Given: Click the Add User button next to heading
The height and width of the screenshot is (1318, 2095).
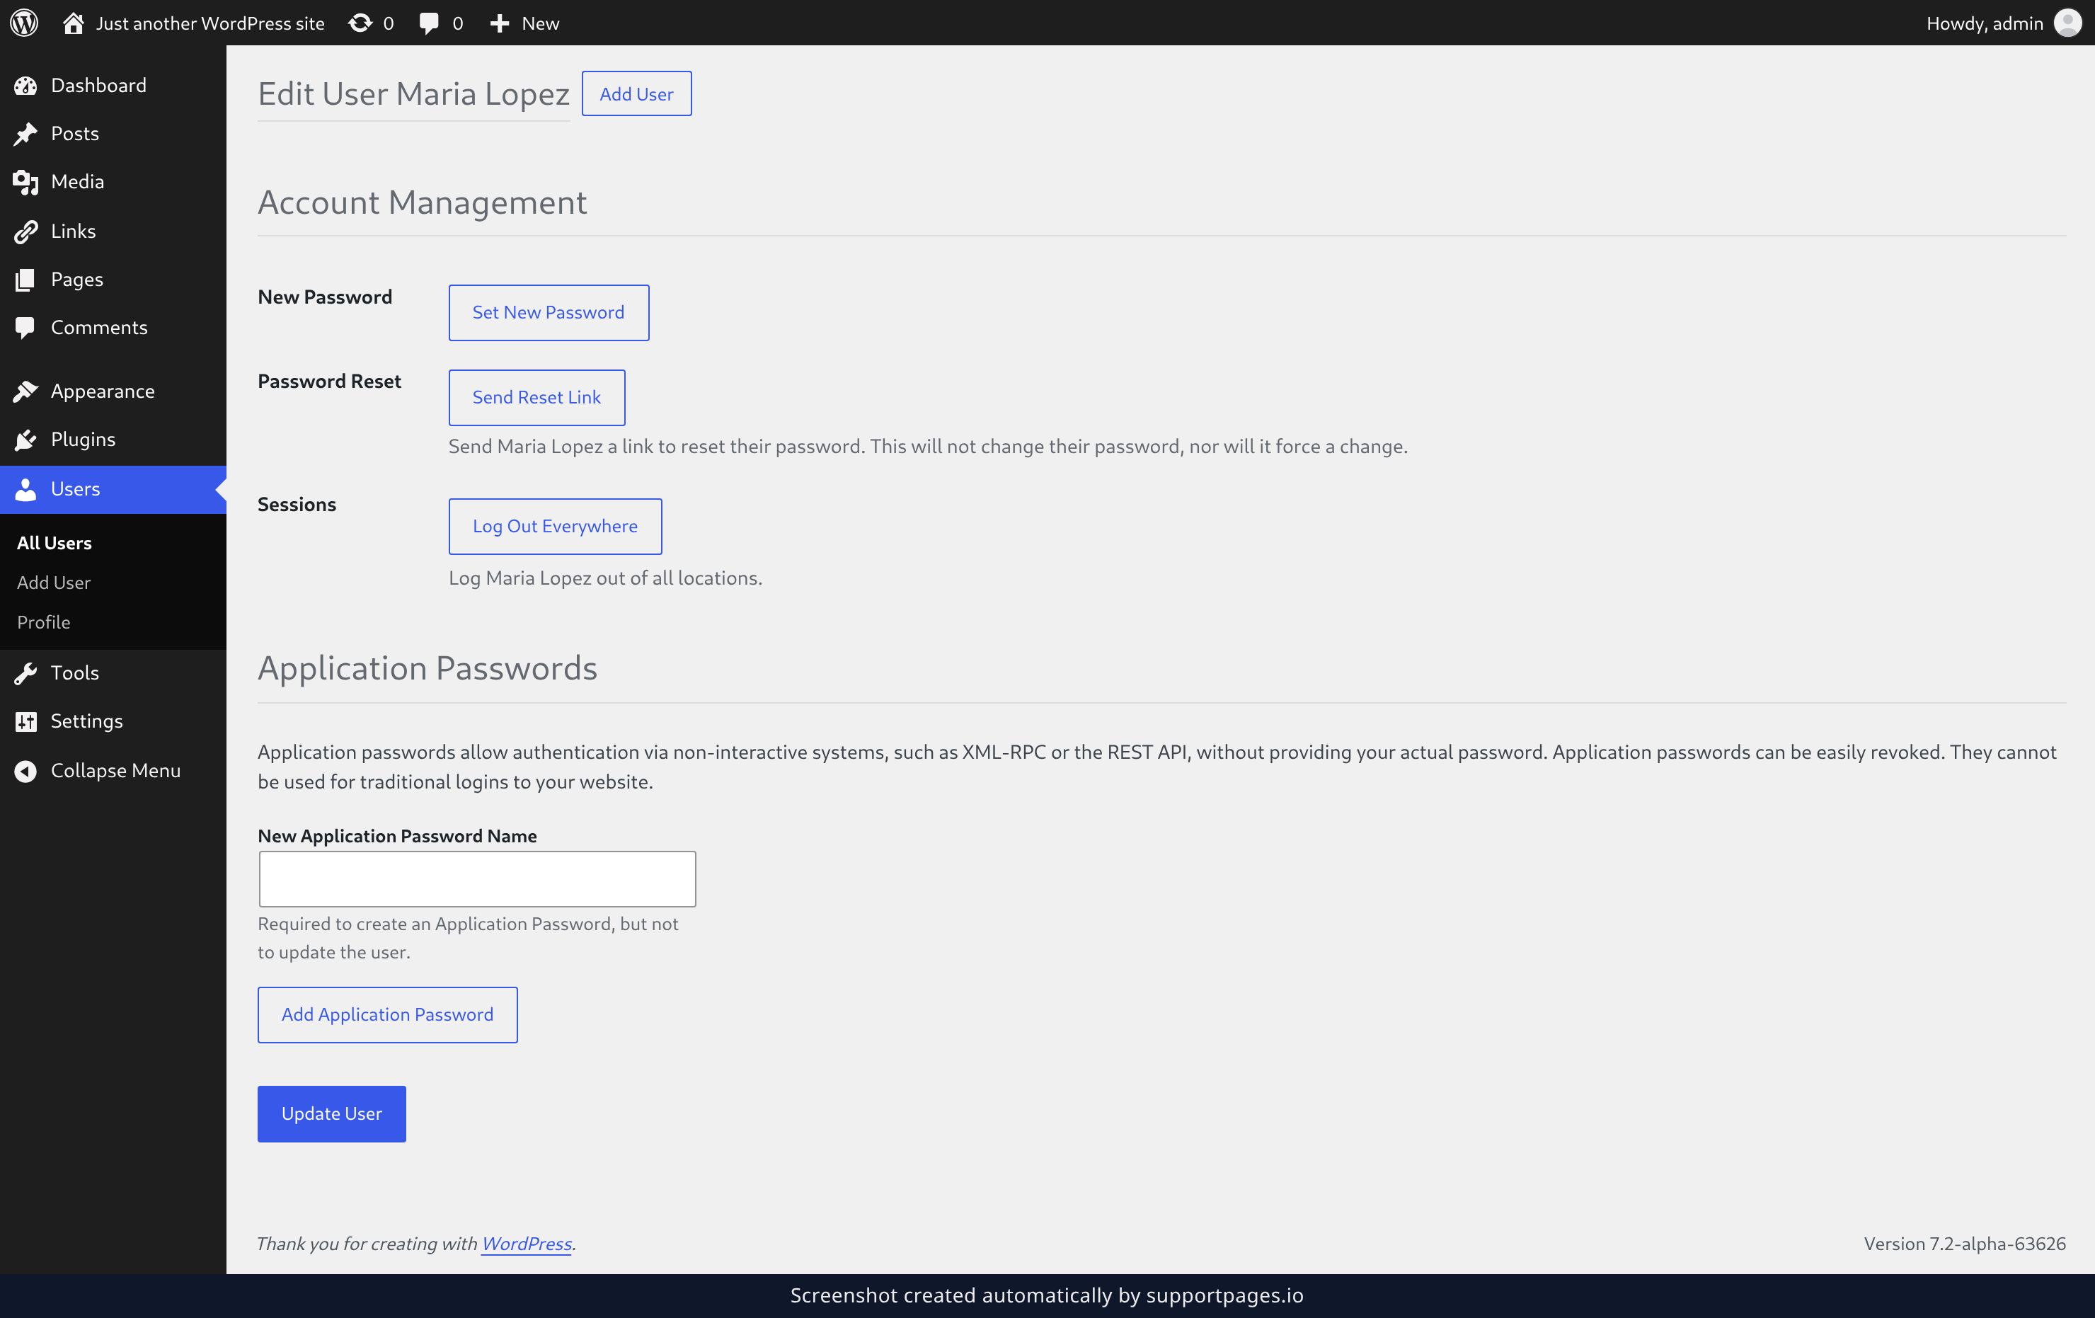Looking at the screenshot, I should (637, 93).
